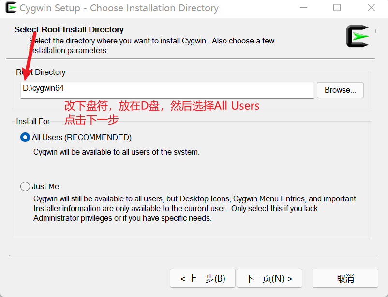Viewport: 388px width, 297px height.
Task: Open the Browse dialog for Root Directory
Action: click(340, 90)
